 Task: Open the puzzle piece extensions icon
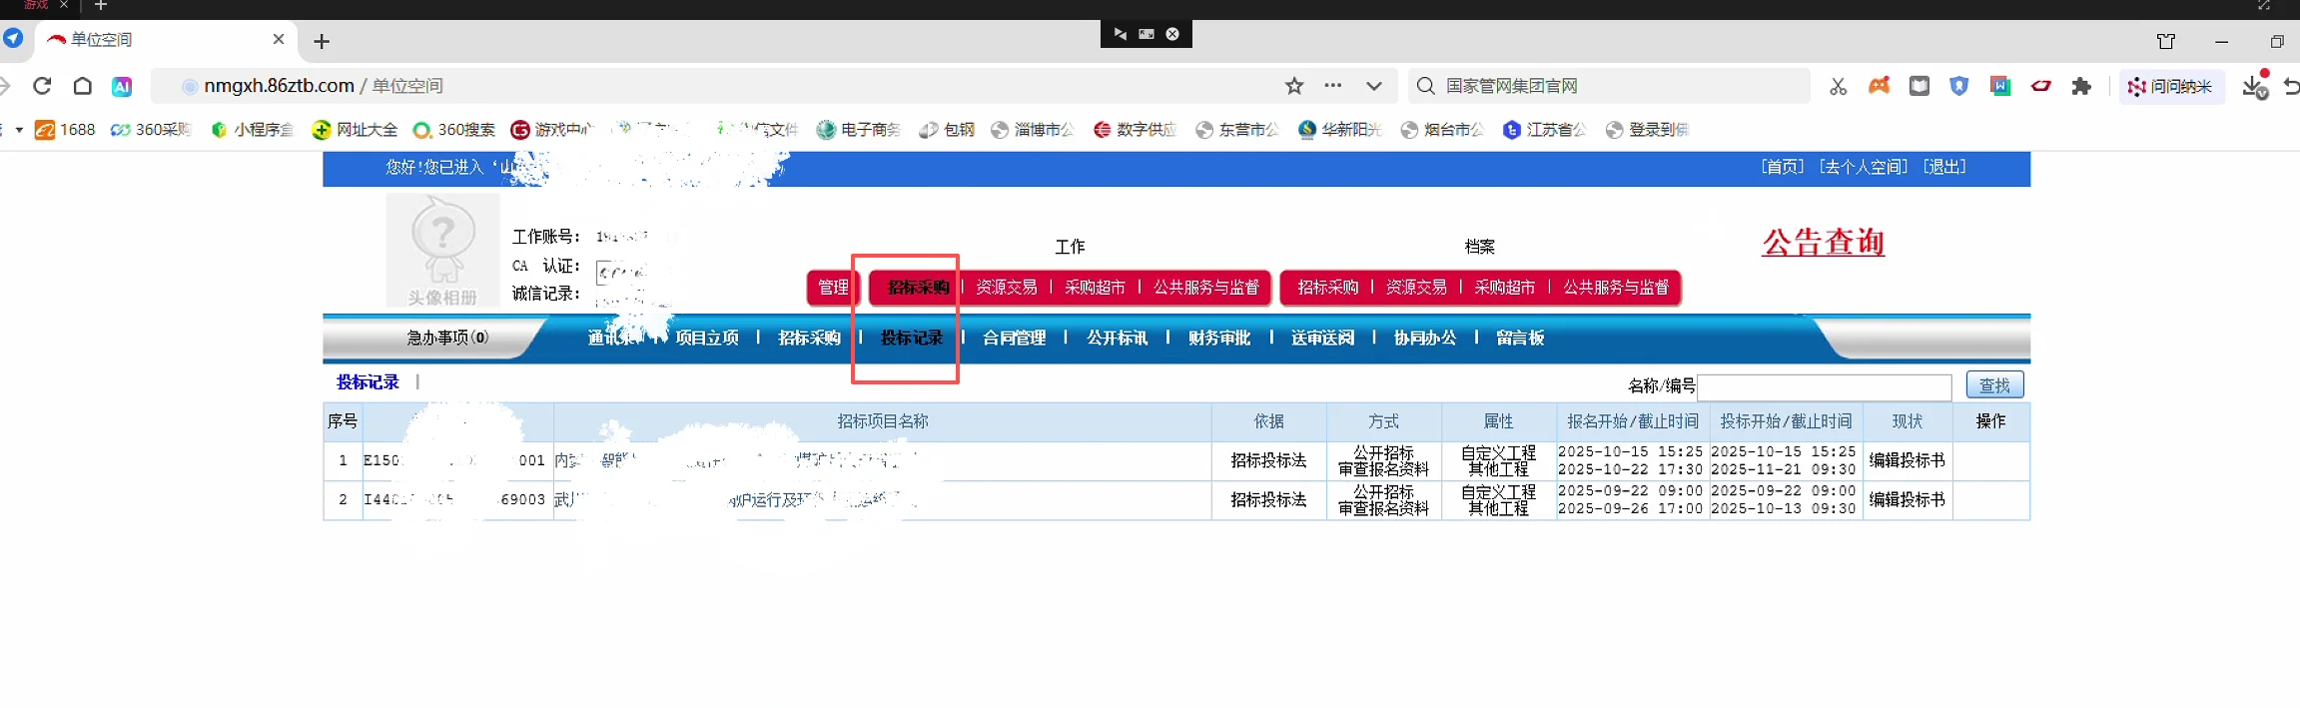(2081, 87)
